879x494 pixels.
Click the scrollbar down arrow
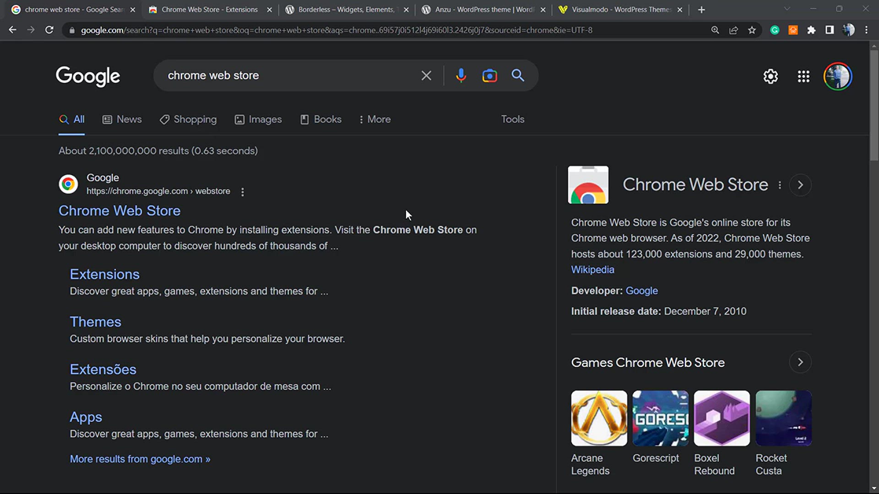pyautogui.click(x=874, y=489)
